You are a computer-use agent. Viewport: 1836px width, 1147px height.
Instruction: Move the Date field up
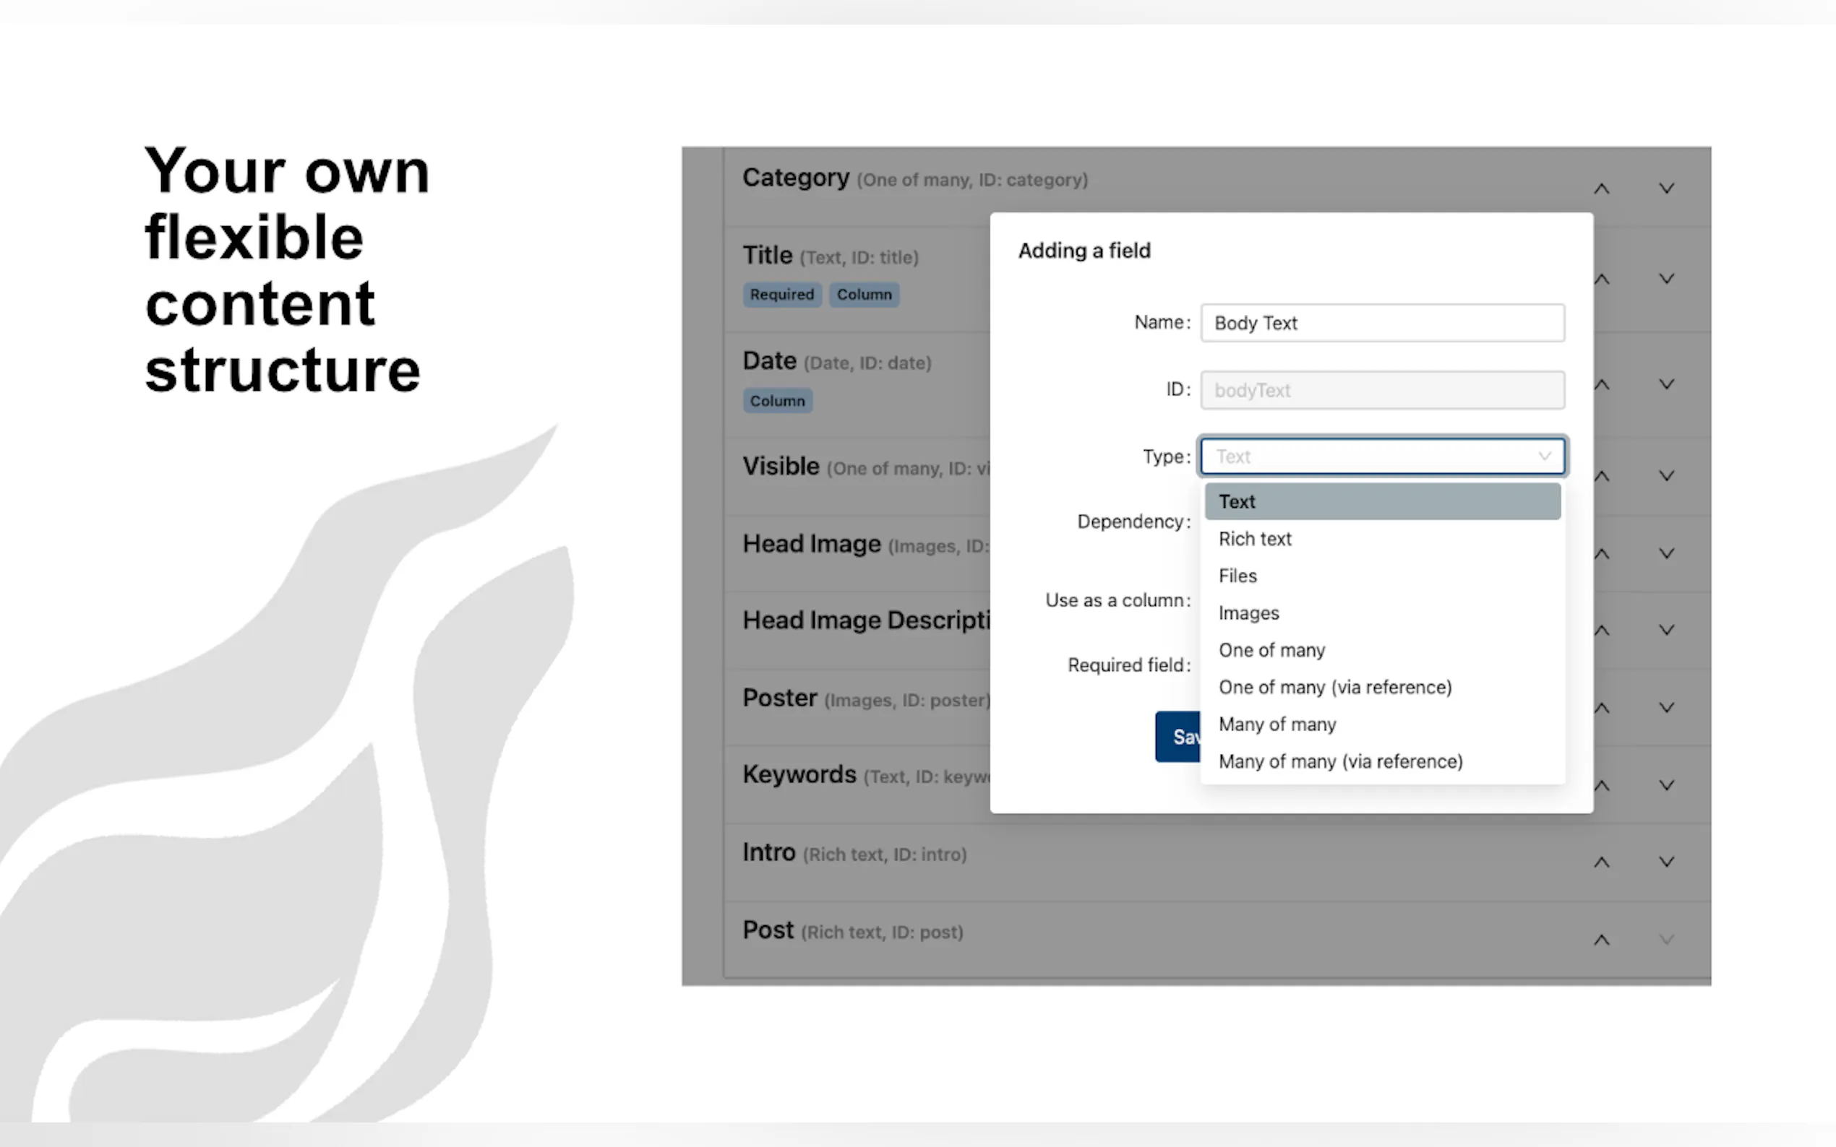(x=1602, y=384)
